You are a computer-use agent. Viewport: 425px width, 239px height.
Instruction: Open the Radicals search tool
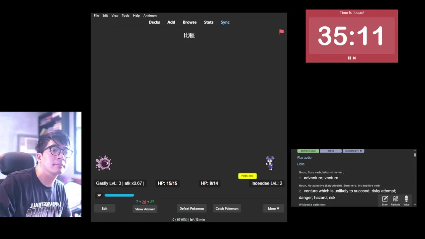[395, 200]
